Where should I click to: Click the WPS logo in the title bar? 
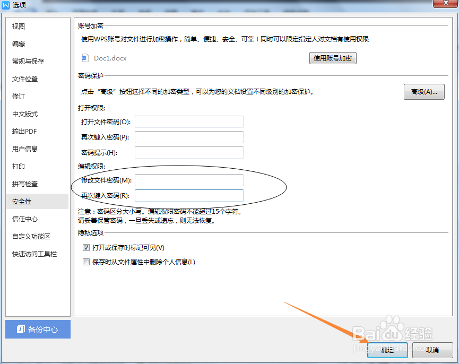click(x=6, y=5)
